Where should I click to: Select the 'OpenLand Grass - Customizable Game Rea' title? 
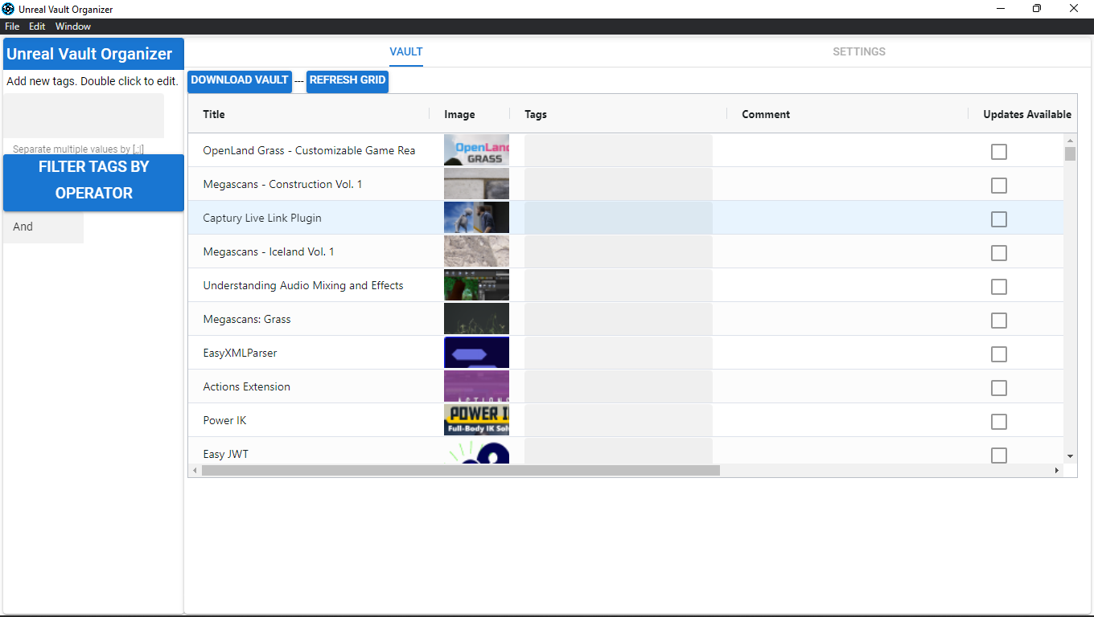[x=309, y=151]
